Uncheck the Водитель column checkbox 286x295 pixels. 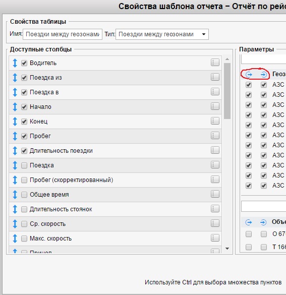pyautogui.click(x=24, y=63)
